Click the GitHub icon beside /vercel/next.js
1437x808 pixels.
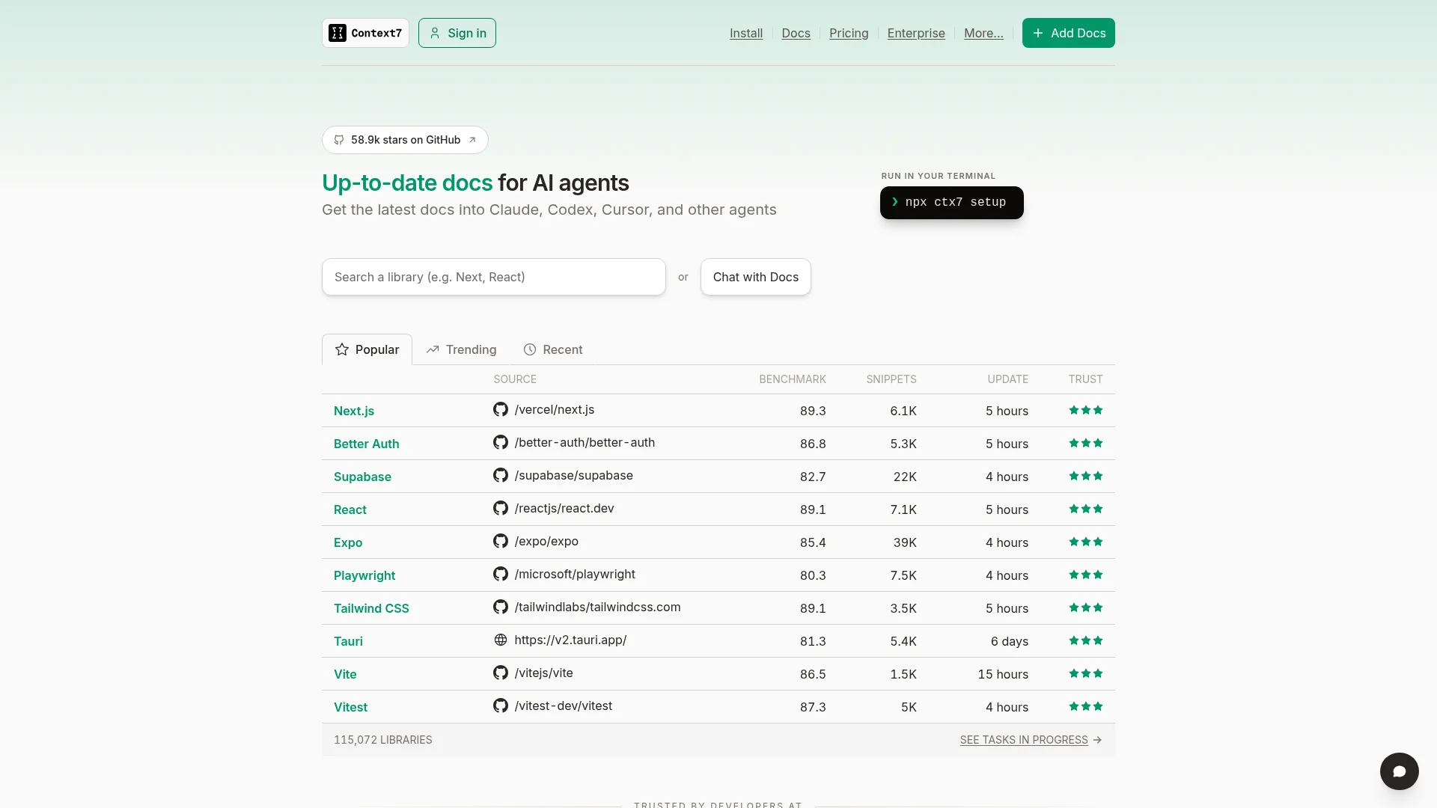501,409
